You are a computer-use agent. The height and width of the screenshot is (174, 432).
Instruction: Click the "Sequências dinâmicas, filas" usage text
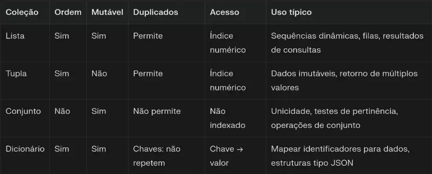point(325,36)
